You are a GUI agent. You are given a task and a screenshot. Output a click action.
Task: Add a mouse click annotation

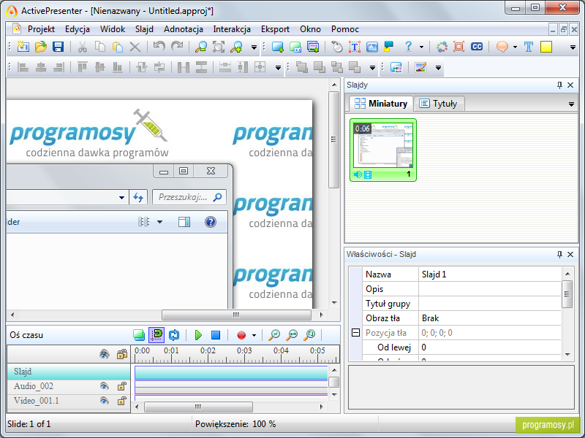point(337,47)
